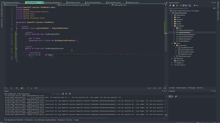Screen dimensions: 220x123
Task: Open the Error List bottom tab
Action: [x=69, y=120]
